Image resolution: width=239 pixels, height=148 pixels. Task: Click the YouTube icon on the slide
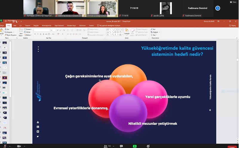(x=38, y=122)
